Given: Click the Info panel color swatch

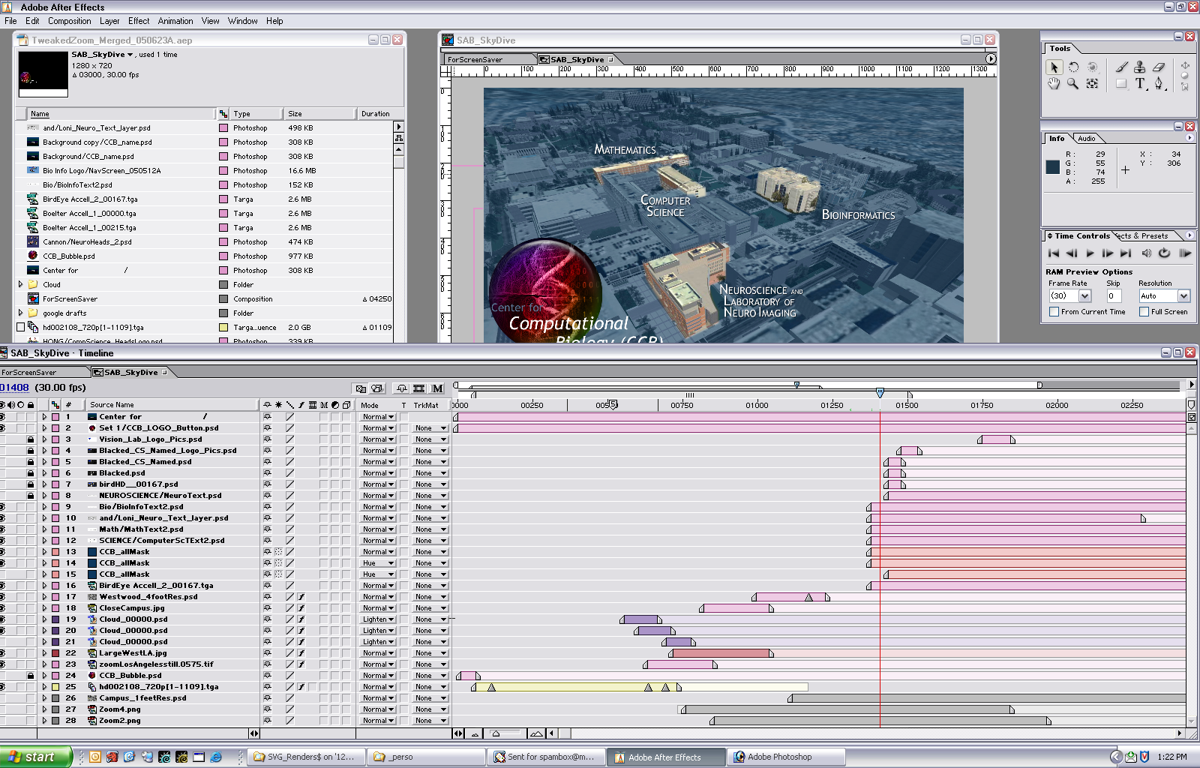Looking at the screenshot, I should [1052, 167].
